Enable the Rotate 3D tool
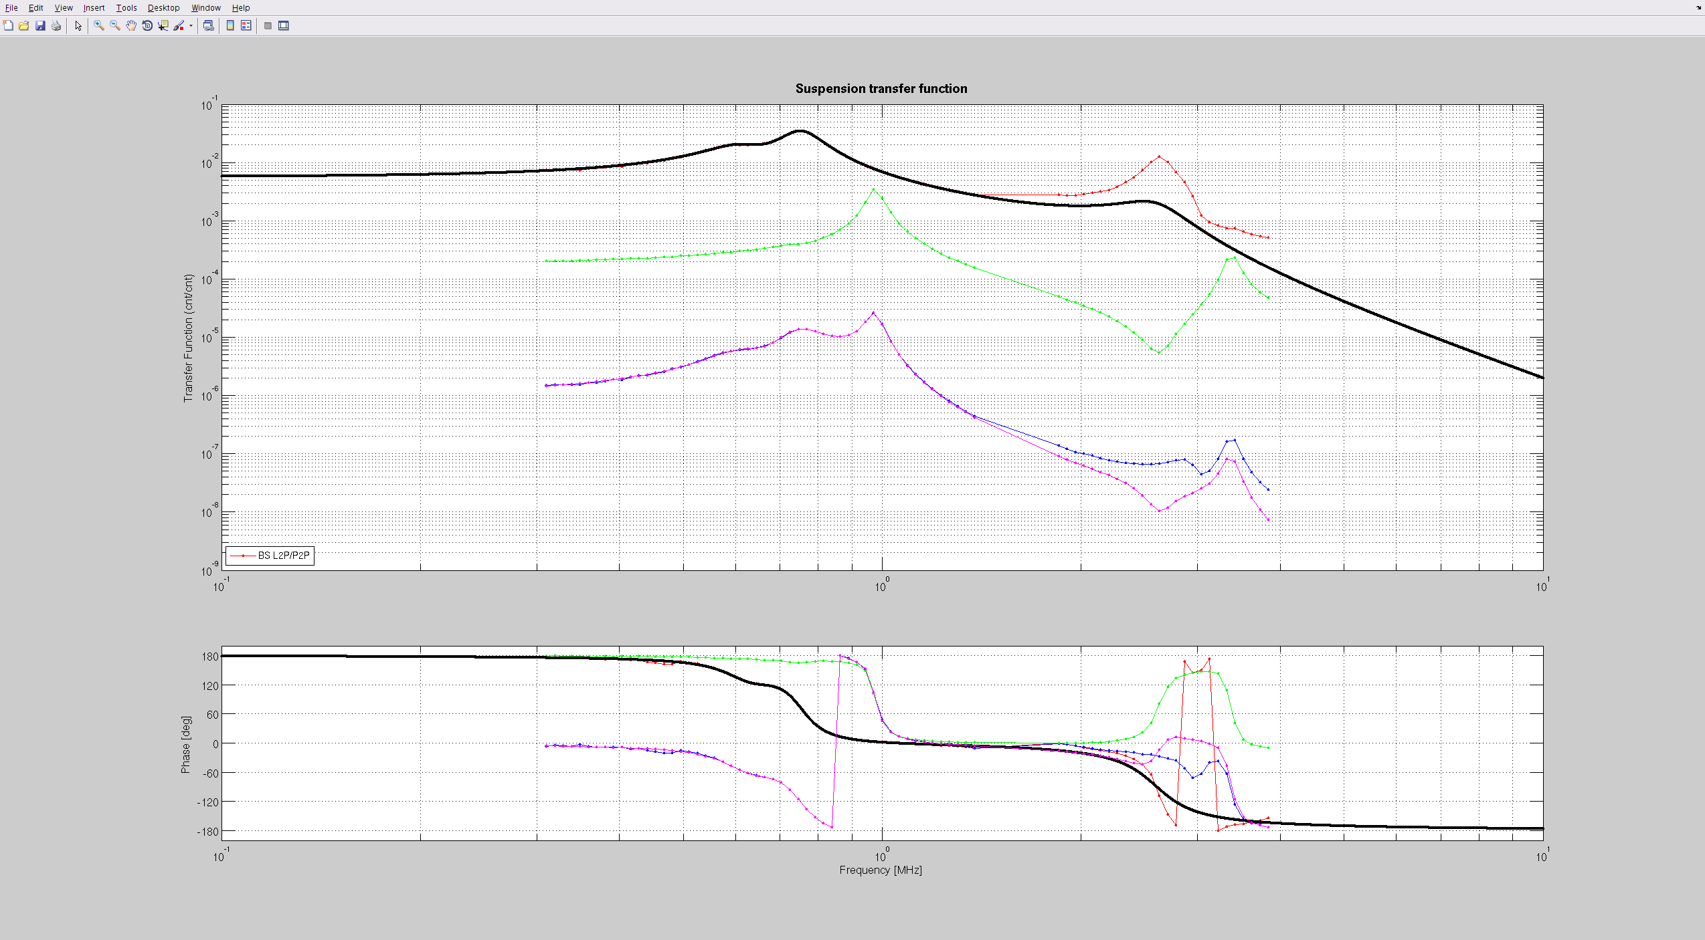1705x940 pixels. click(x=147, y=25)
